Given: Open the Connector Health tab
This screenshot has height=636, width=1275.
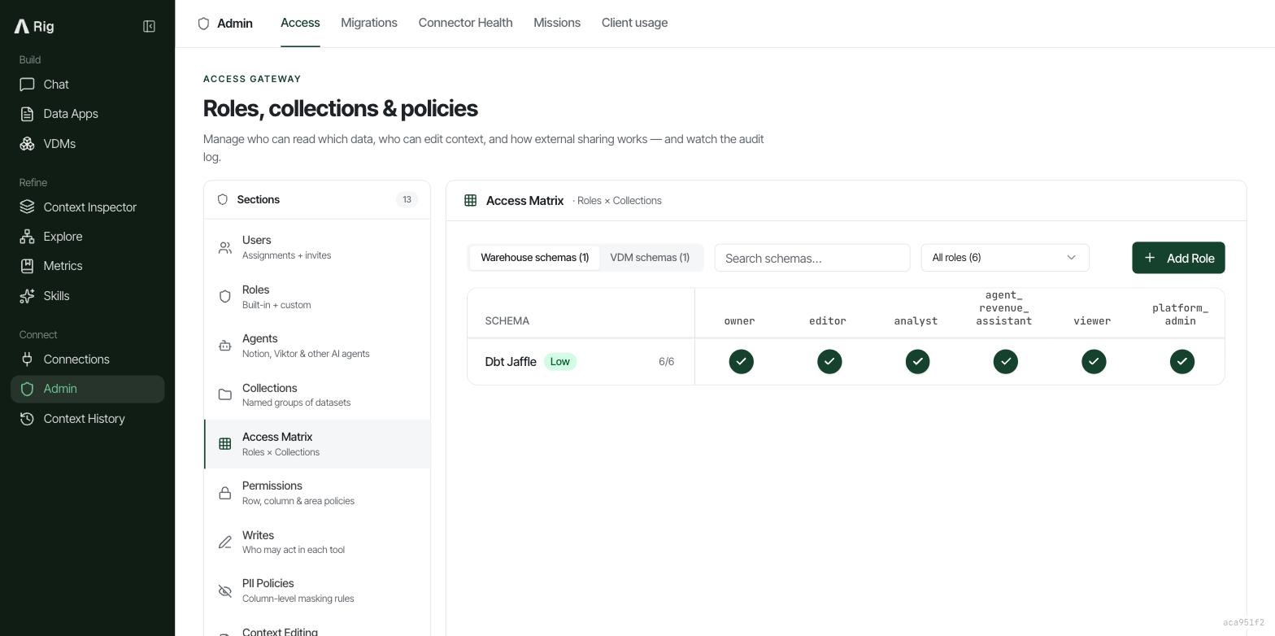Looking at the screenshot, I should (x=465, y=23).
